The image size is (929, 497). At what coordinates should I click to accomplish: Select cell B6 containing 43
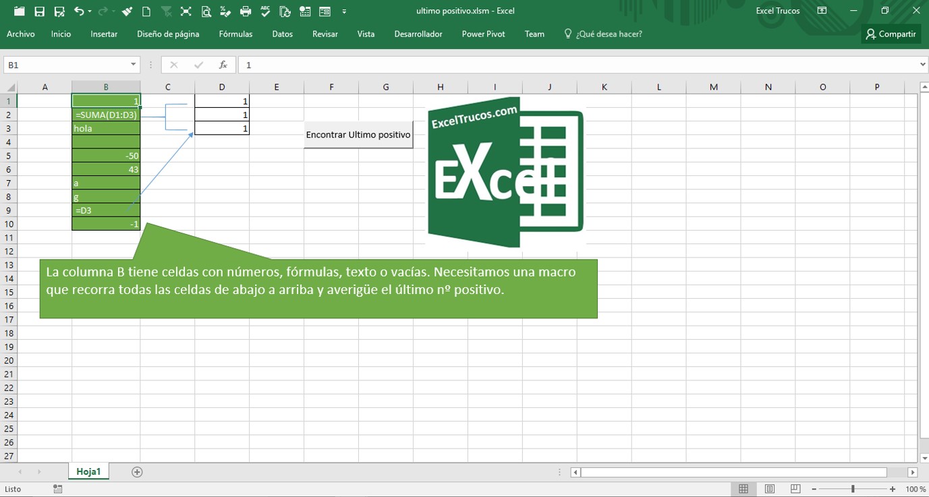pos(106,169)
